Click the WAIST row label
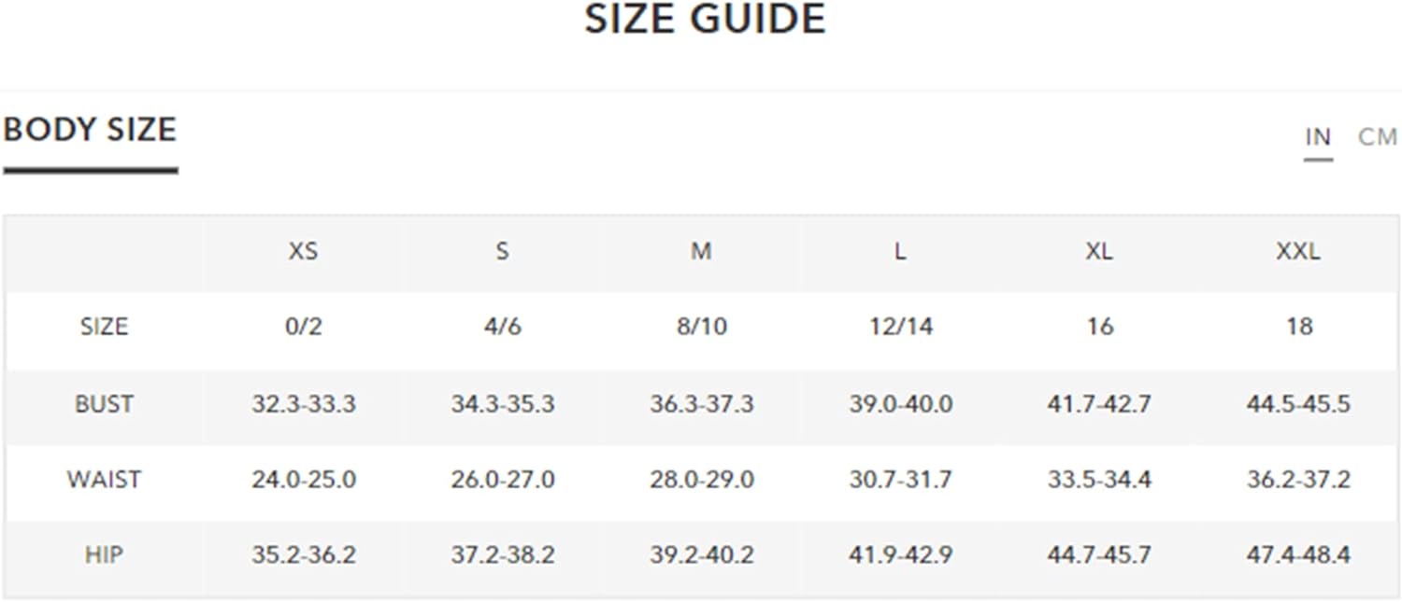 click(x=104, y=480)
